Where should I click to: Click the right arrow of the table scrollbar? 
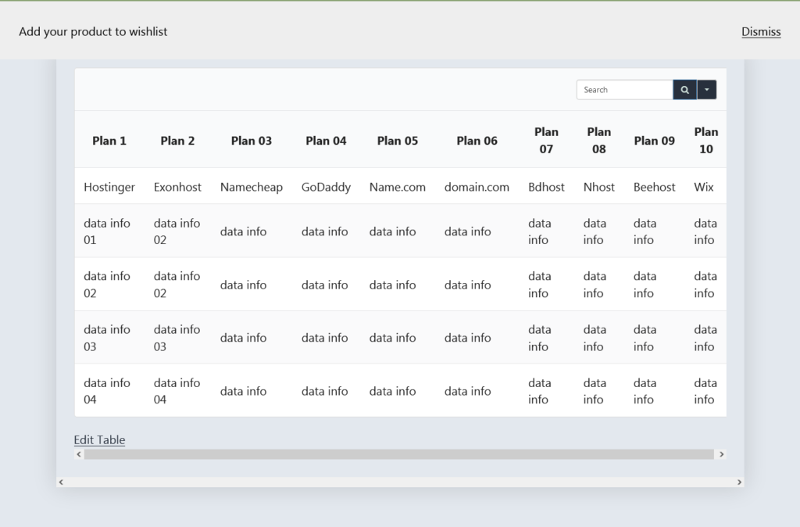(x=721, y=454)
